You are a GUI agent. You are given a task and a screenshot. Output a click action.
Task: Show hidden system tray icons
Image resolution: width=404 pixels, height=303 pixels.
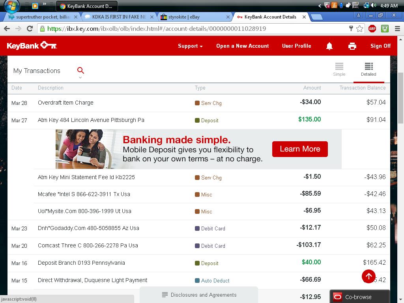(320, 6)
